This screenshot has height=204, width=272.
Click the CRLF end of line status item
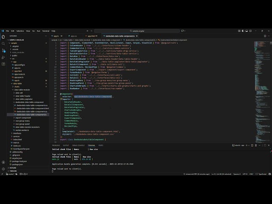click(251, 174)
